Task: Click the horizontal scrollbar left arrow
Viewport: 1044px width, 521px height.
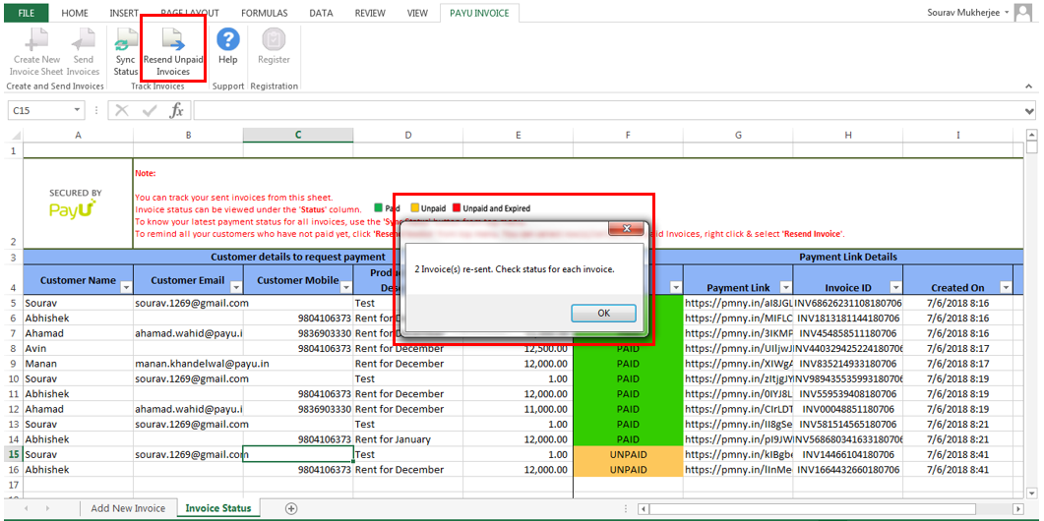Action: pyautogui.click(x=643, y=509)
